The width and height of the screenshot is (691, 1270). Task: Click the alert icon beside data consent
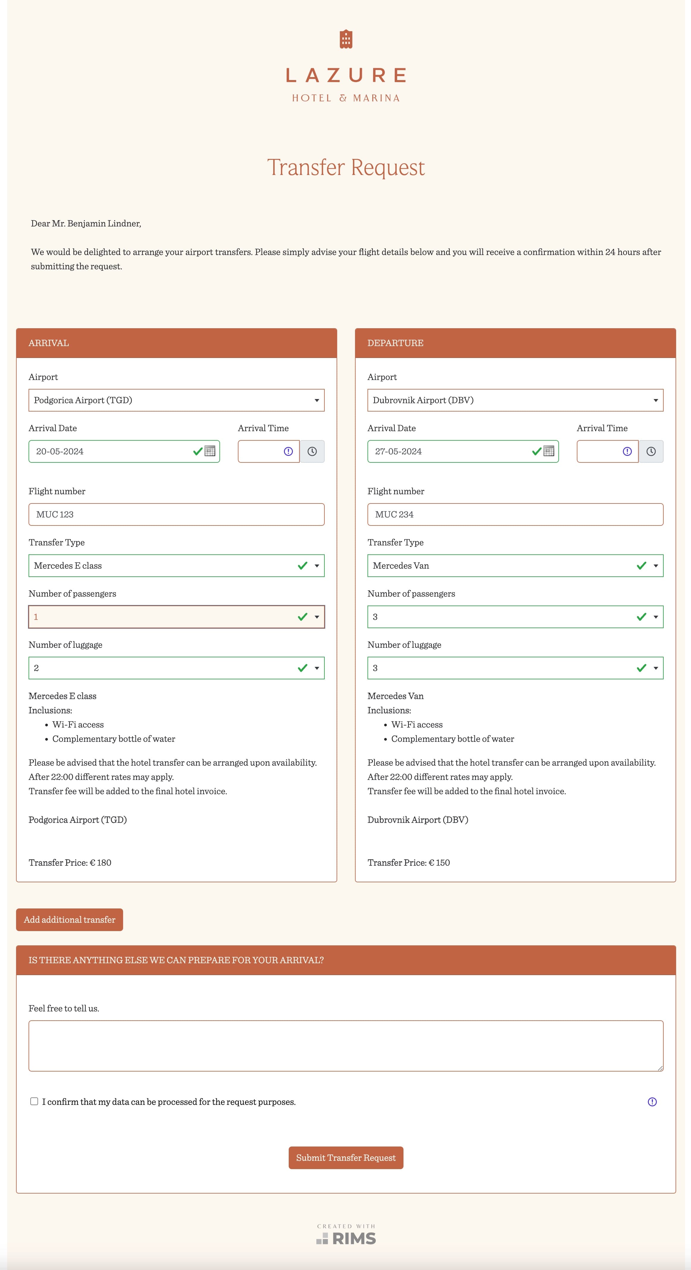coord(652,1101)
